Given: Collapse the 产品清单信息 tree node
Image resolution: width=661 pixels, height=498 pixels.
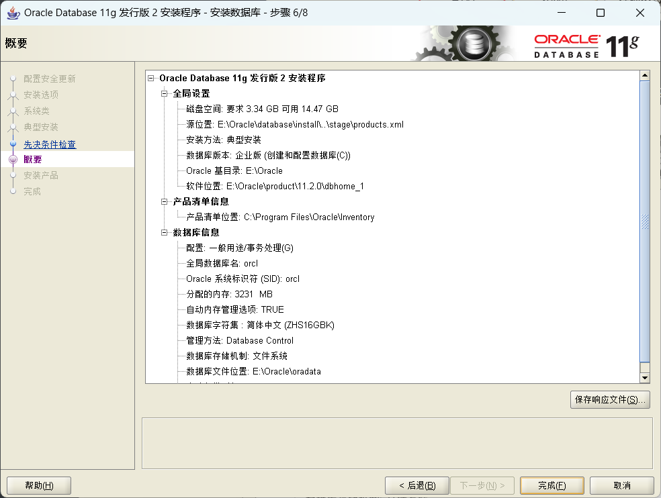Looking at the screenshot, I should click(x=163, y=201).
